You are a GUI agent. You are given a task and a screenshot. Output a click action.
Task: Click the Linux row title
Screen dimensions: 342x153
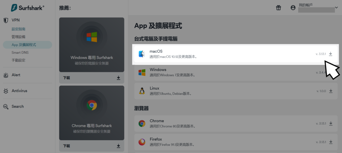click(x=154, y=88)
